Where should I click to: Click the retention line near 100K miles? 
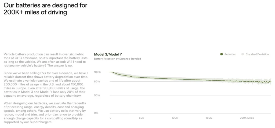tap(175, 79)
